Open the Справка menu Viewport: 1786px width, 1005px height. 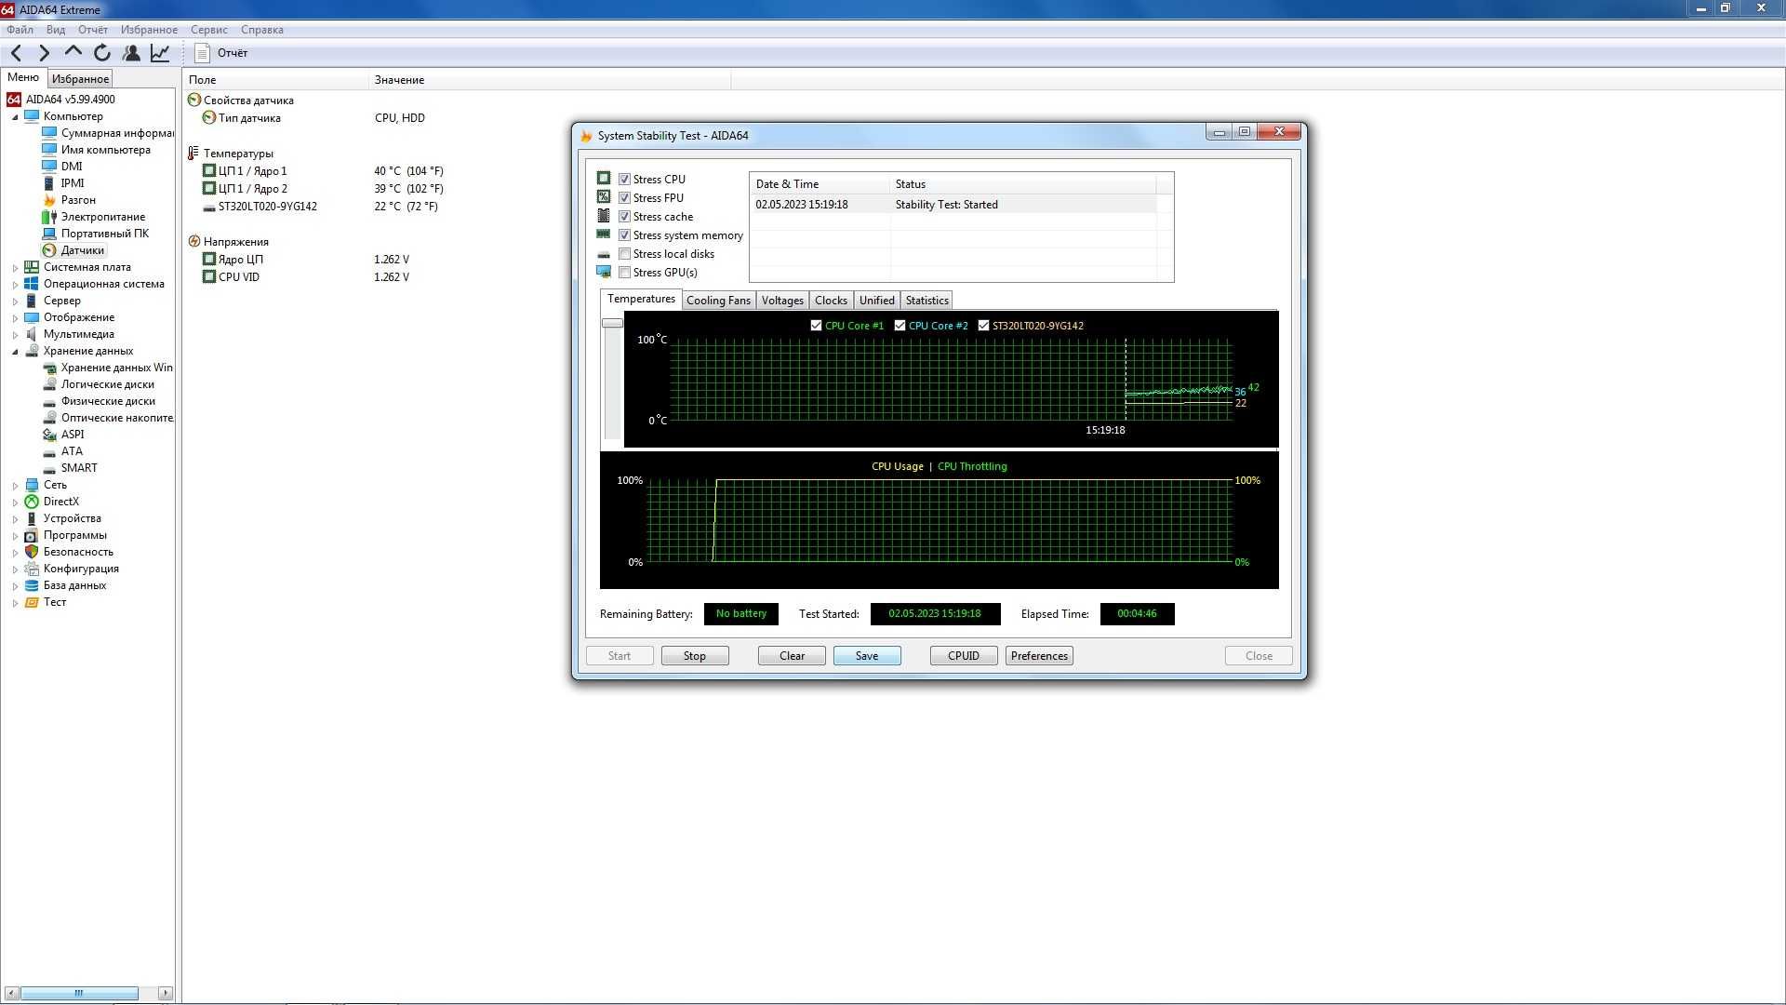[x=261, y=30]
